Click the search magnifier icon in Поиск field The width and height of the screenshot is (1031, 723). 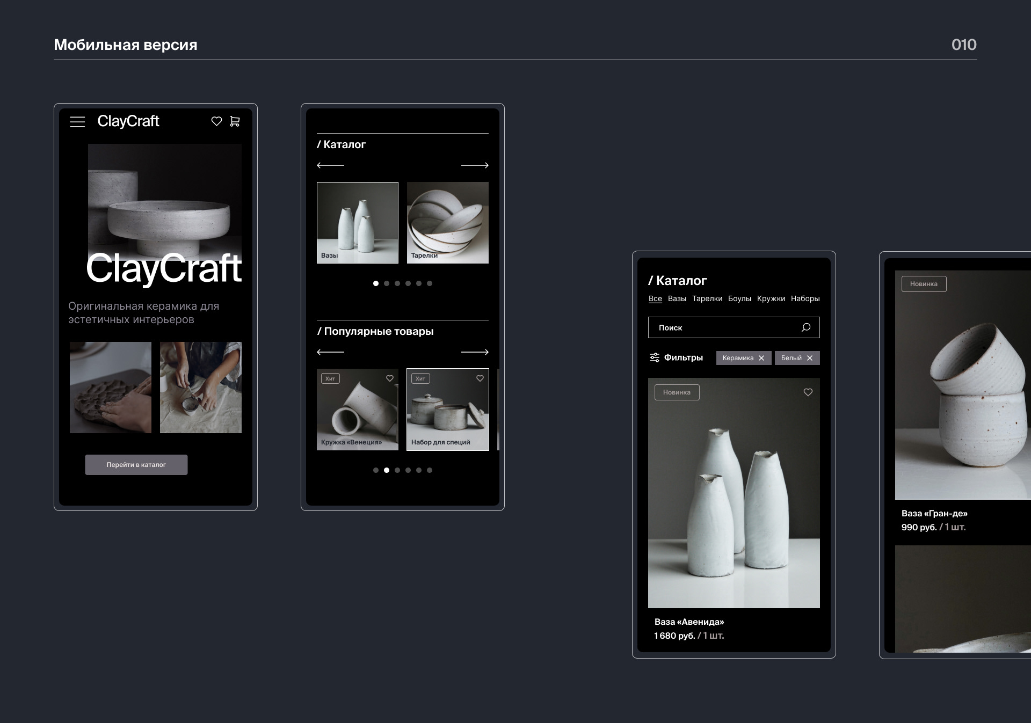click(805, 327)
